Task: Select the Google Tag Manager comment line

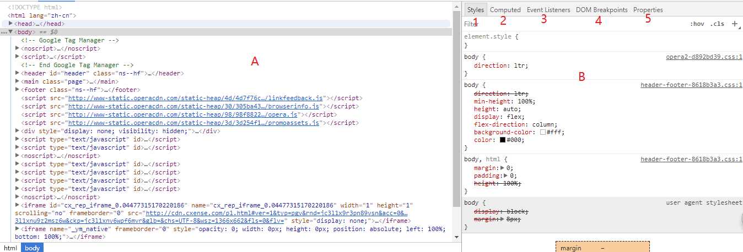Action: point(70,40)
